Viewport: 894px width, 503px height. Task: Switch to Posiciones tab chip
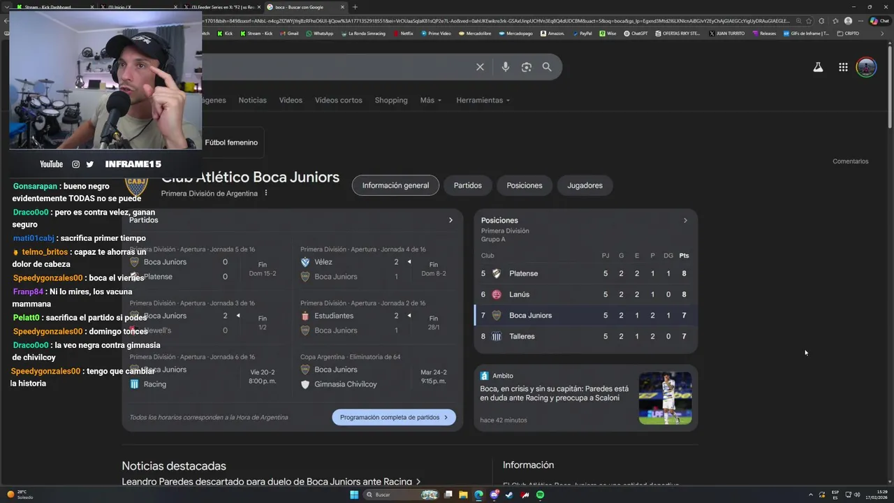click(525, 185)
